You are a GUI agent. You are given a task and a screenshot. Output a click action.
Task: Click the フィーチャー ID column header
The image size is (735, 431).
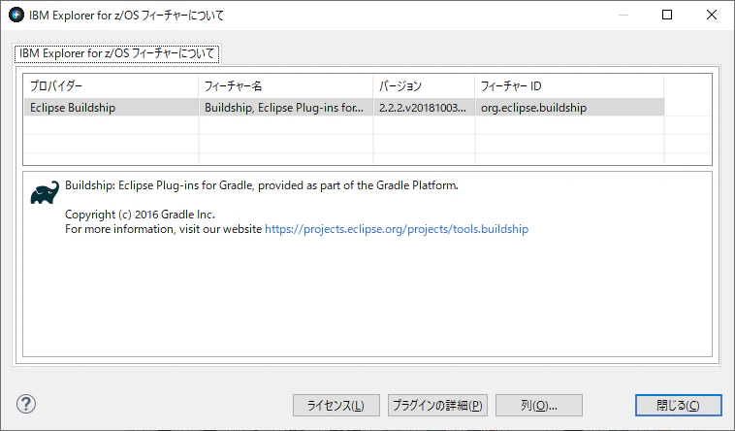coord(569,86)
